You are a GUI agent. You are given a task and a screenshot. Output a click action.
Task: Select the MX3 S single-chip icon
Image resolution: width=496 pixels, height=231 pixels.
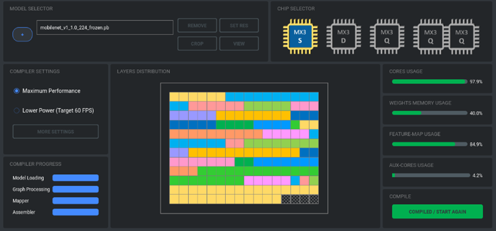[300, 36]
